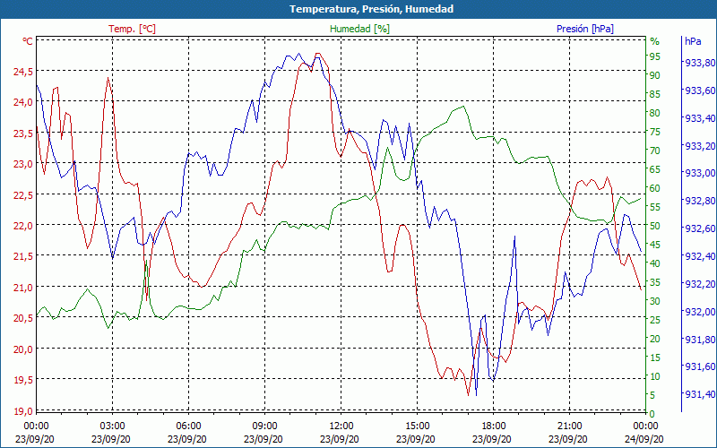This screenshot has width=717, height=448.
Task: Click the "22,0" temperature axis tick
Action: coord(23,226)
